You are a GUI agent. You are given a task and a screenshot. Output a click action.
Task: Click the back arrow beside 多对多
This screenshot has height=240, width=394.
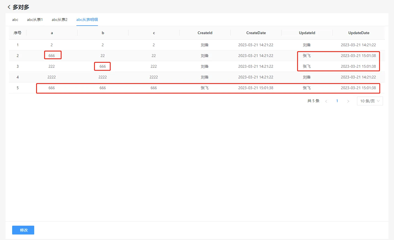tap(9, 7)
